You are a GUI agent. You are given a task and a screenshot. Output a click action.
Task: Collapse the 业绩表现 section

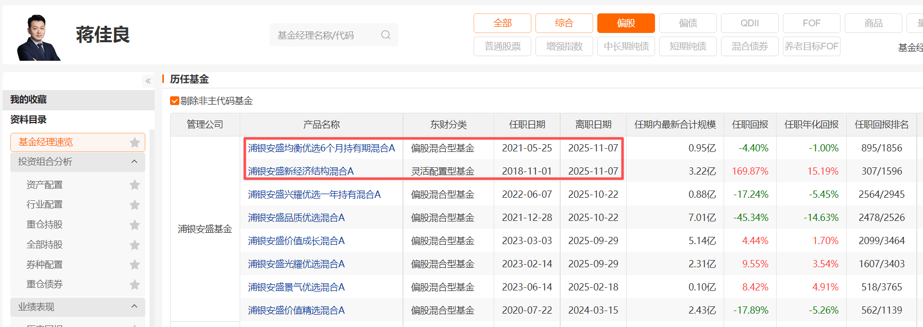135,307
